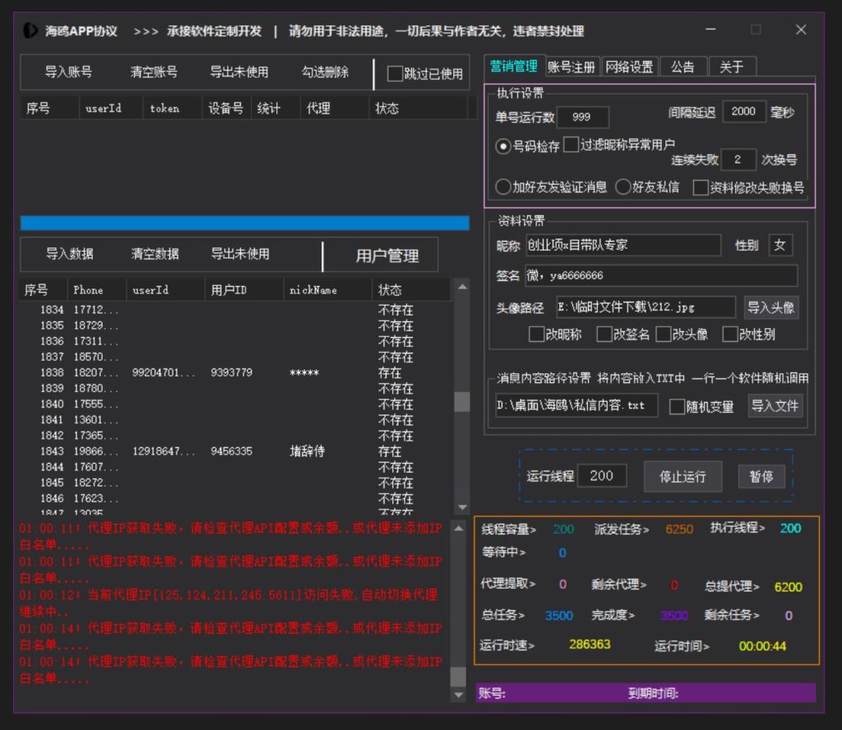Click the 暂停 button
842x730 pixels.
(761, 475)
